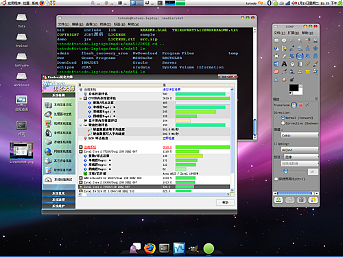Choose the Fuzzy Select magic wand tool
Screen dimensions: 343x257
tap(300, 40)
